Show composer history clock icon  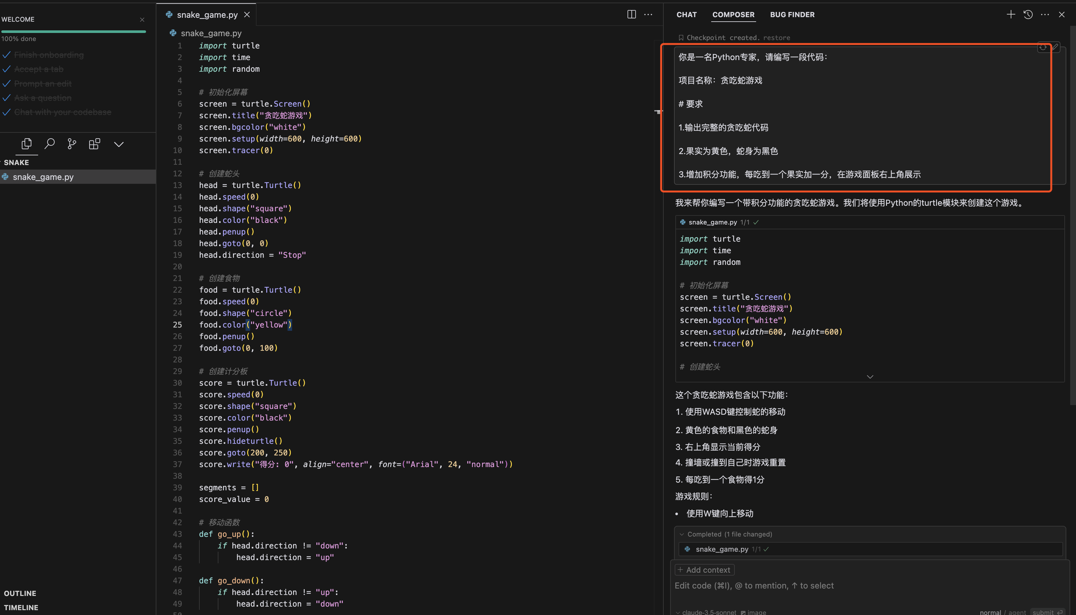pos(1028,14)
